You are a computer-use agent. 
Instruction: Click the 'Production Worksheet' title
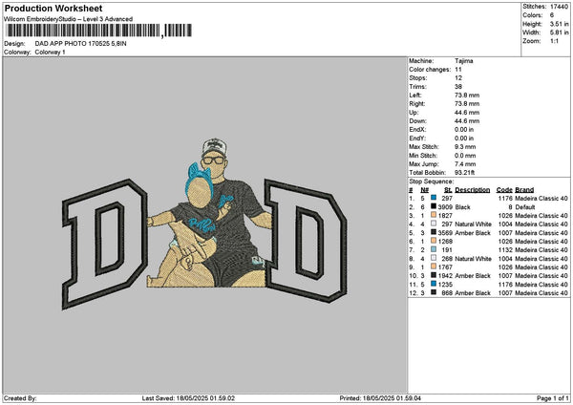coord(53,8)
